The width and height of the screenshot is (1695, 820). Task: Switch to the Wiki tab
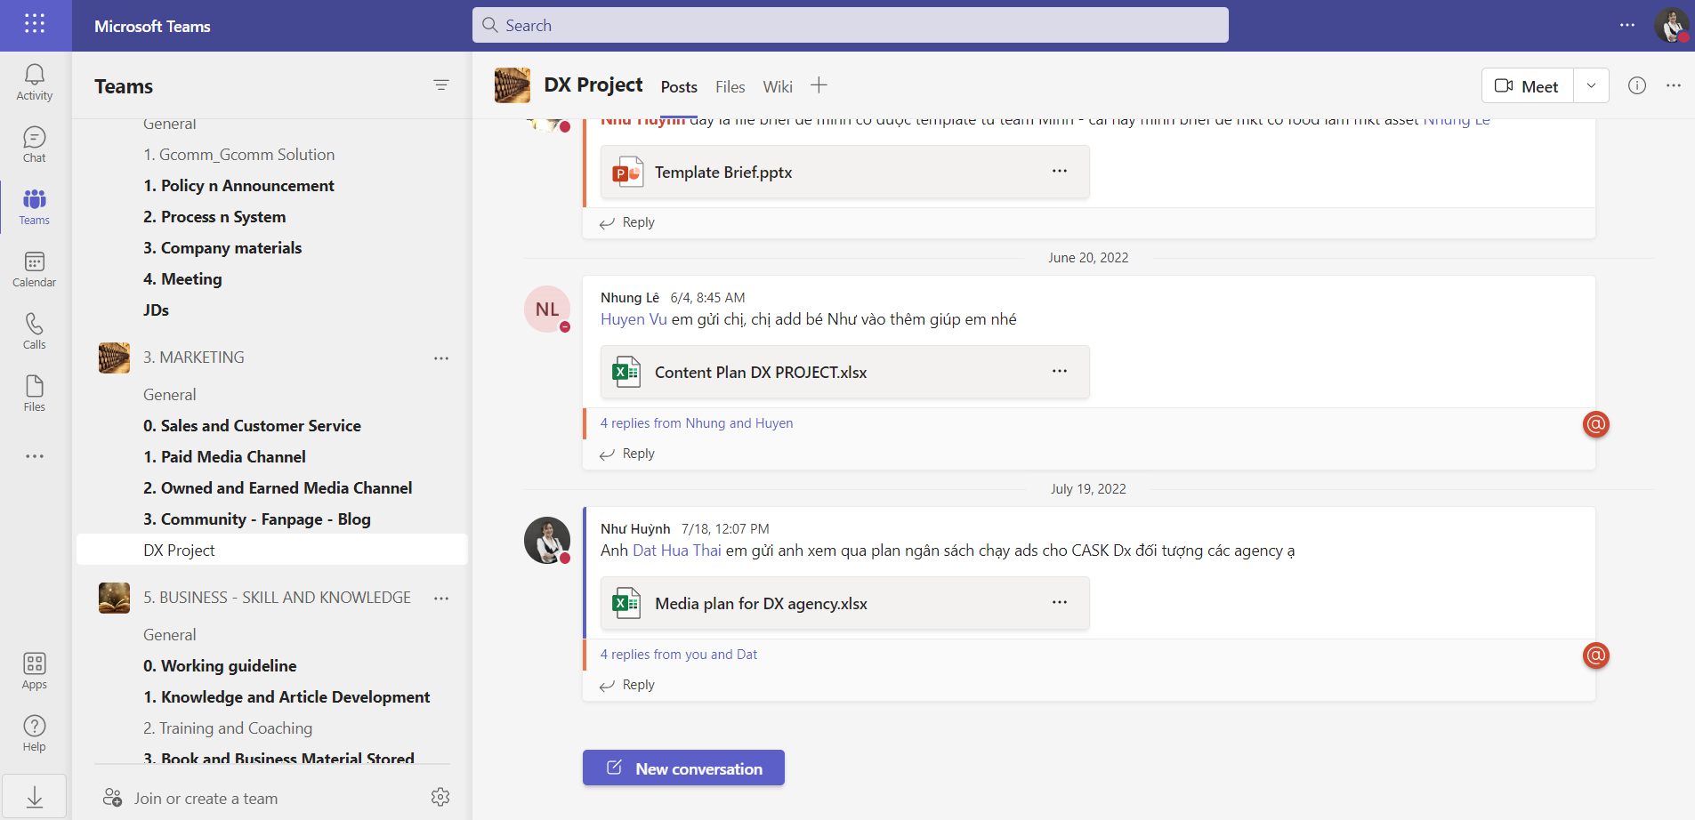tap(777, 87)
